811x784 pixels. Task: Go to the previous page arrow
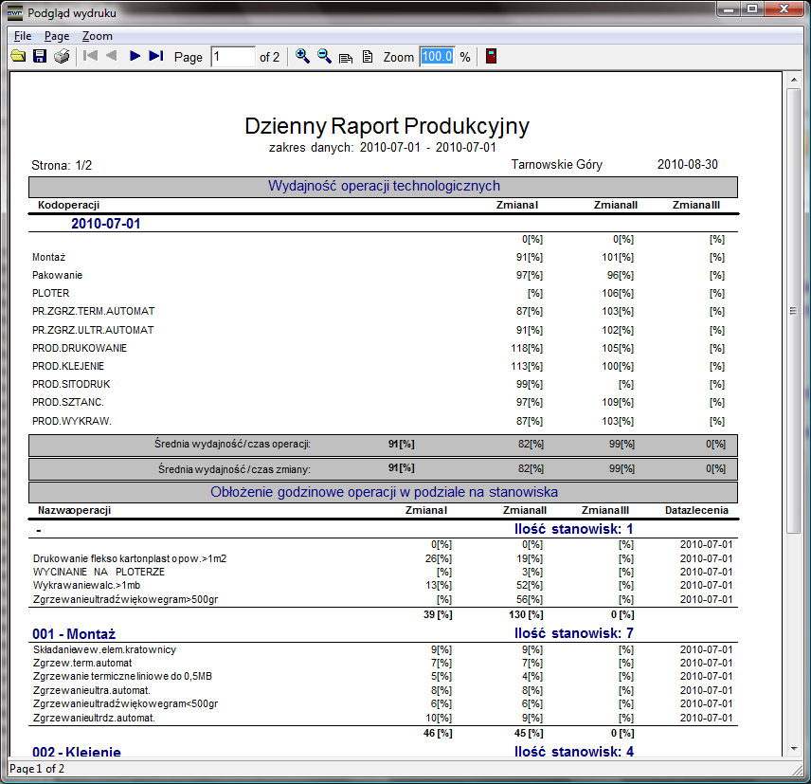pos(112,57)
